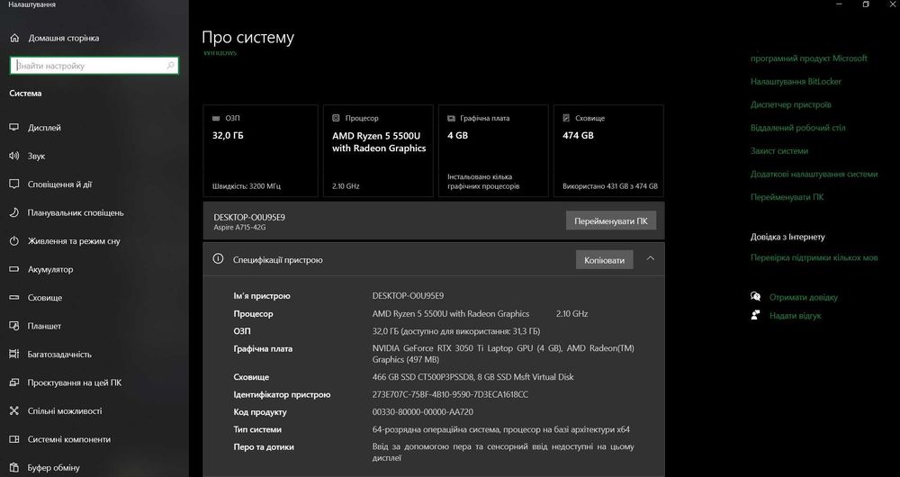This screenshot has width=900, height=477.
Task: Click the Надати відгук person icon
Action: 755,315
